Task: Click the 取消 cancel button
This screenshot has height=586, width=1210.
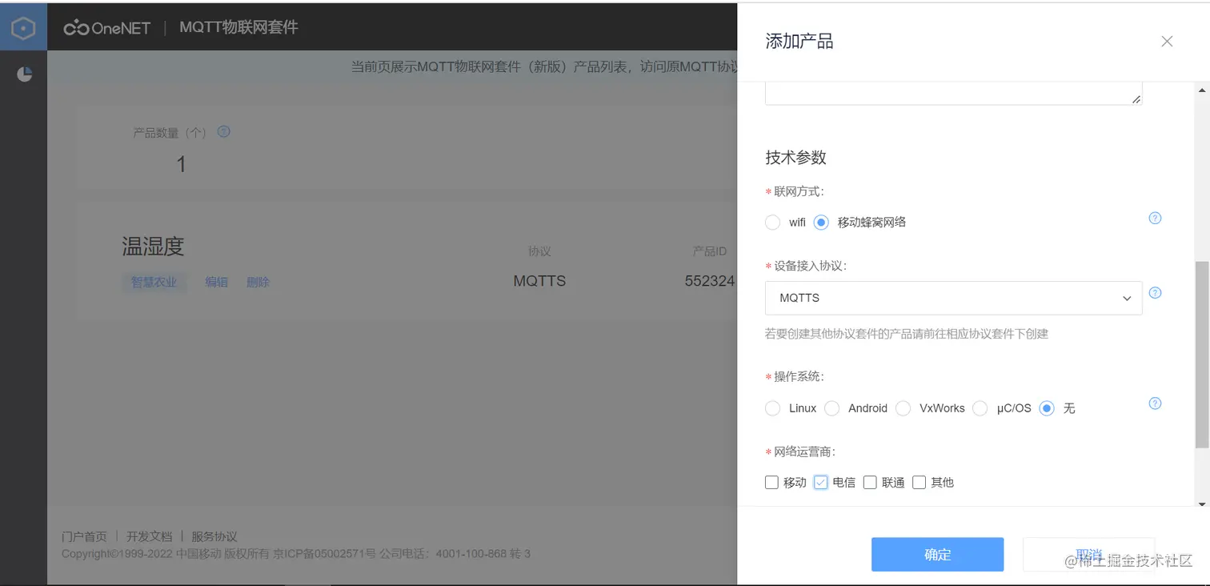Action: 1088,554
